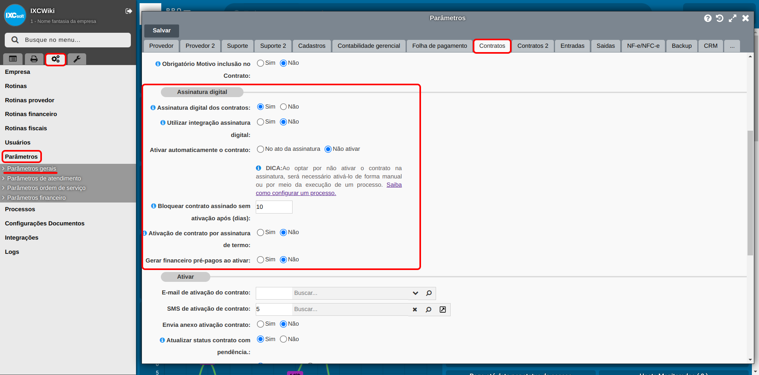
Task: Switch to Provedor tab
Action: coord(161,46)
